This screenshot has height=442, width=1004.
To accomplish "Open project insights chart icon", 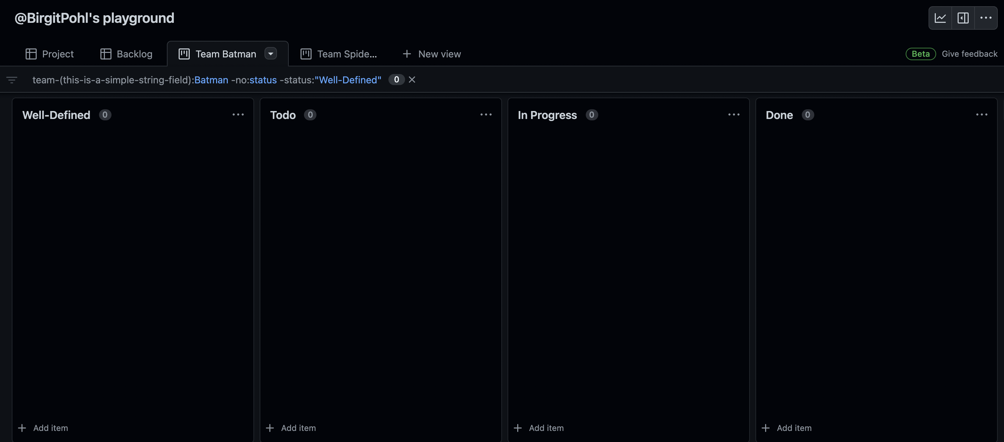I will tap(940, 18).
